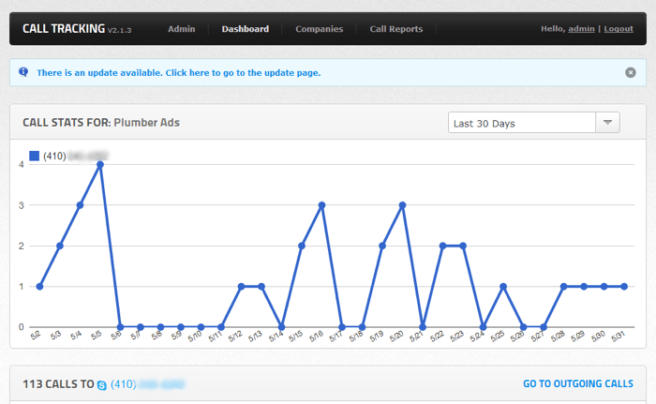Log out using the Logout link
The width and height of the screenshot is (656, 404).
tap(619, 29)
